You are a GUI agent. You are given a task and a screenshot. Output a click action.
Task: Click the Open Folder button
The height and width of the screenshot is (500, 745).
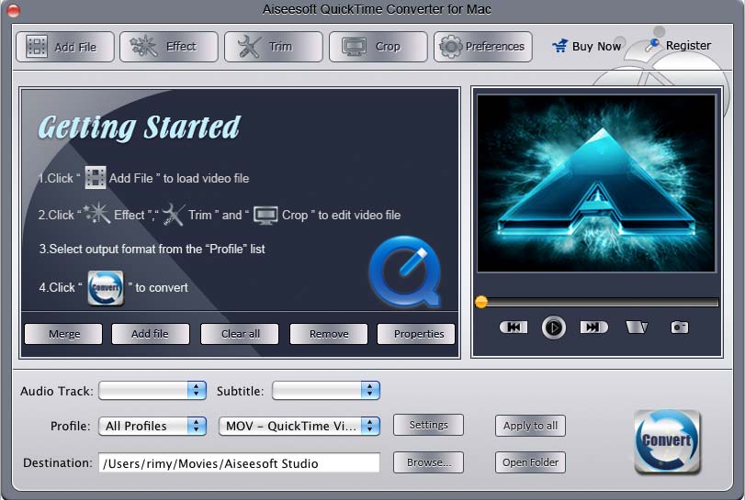click(530, 462)
